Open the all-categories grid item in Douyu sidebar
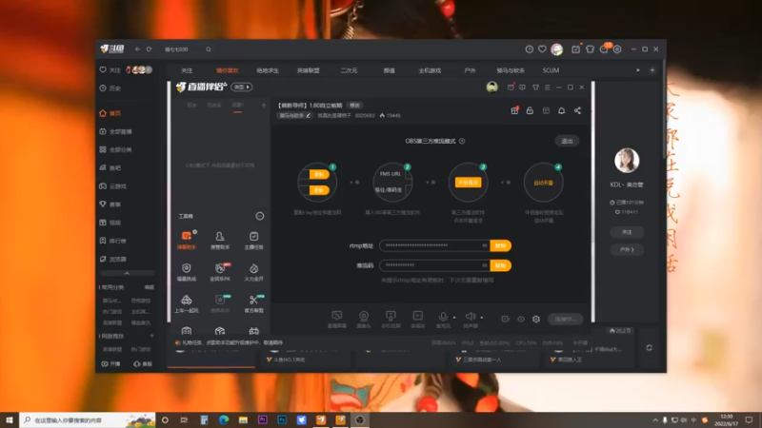This screenshot has height=428, width=762. [115, 149]
